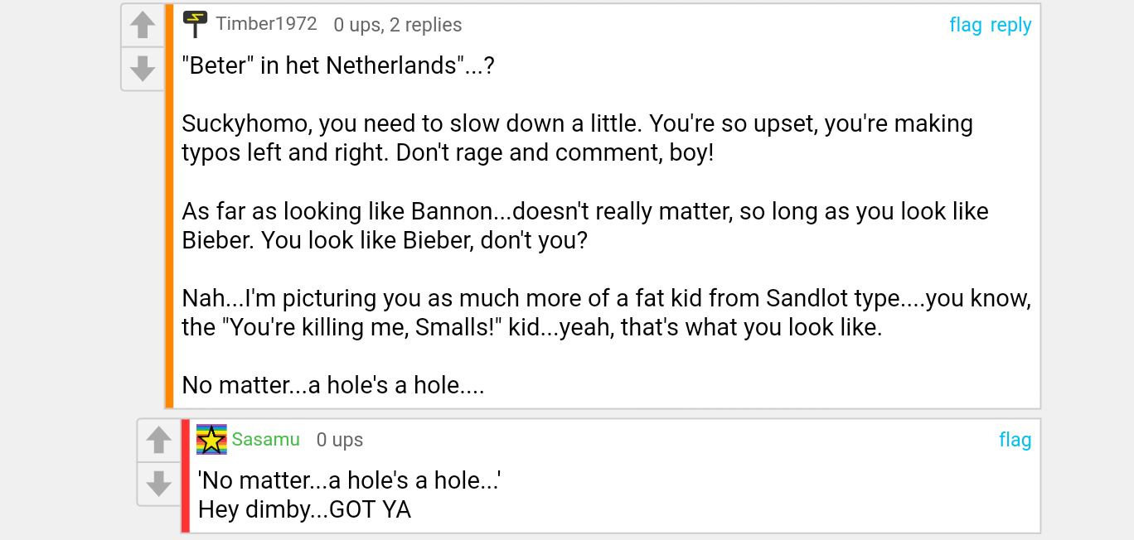Click the orange bar beside Timber1972's comment
Image resolution: width=1134 pixels, height=540 pixels.
pyautogui.click(x=169, y=206)
